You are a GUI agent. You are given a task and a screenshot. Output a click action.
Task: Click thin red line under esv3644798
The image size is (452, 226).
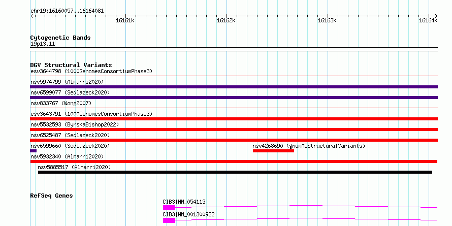(x=234, y=76)
